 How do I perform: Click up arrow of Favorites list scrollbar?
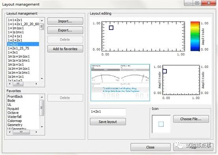[x=42, y=97]
